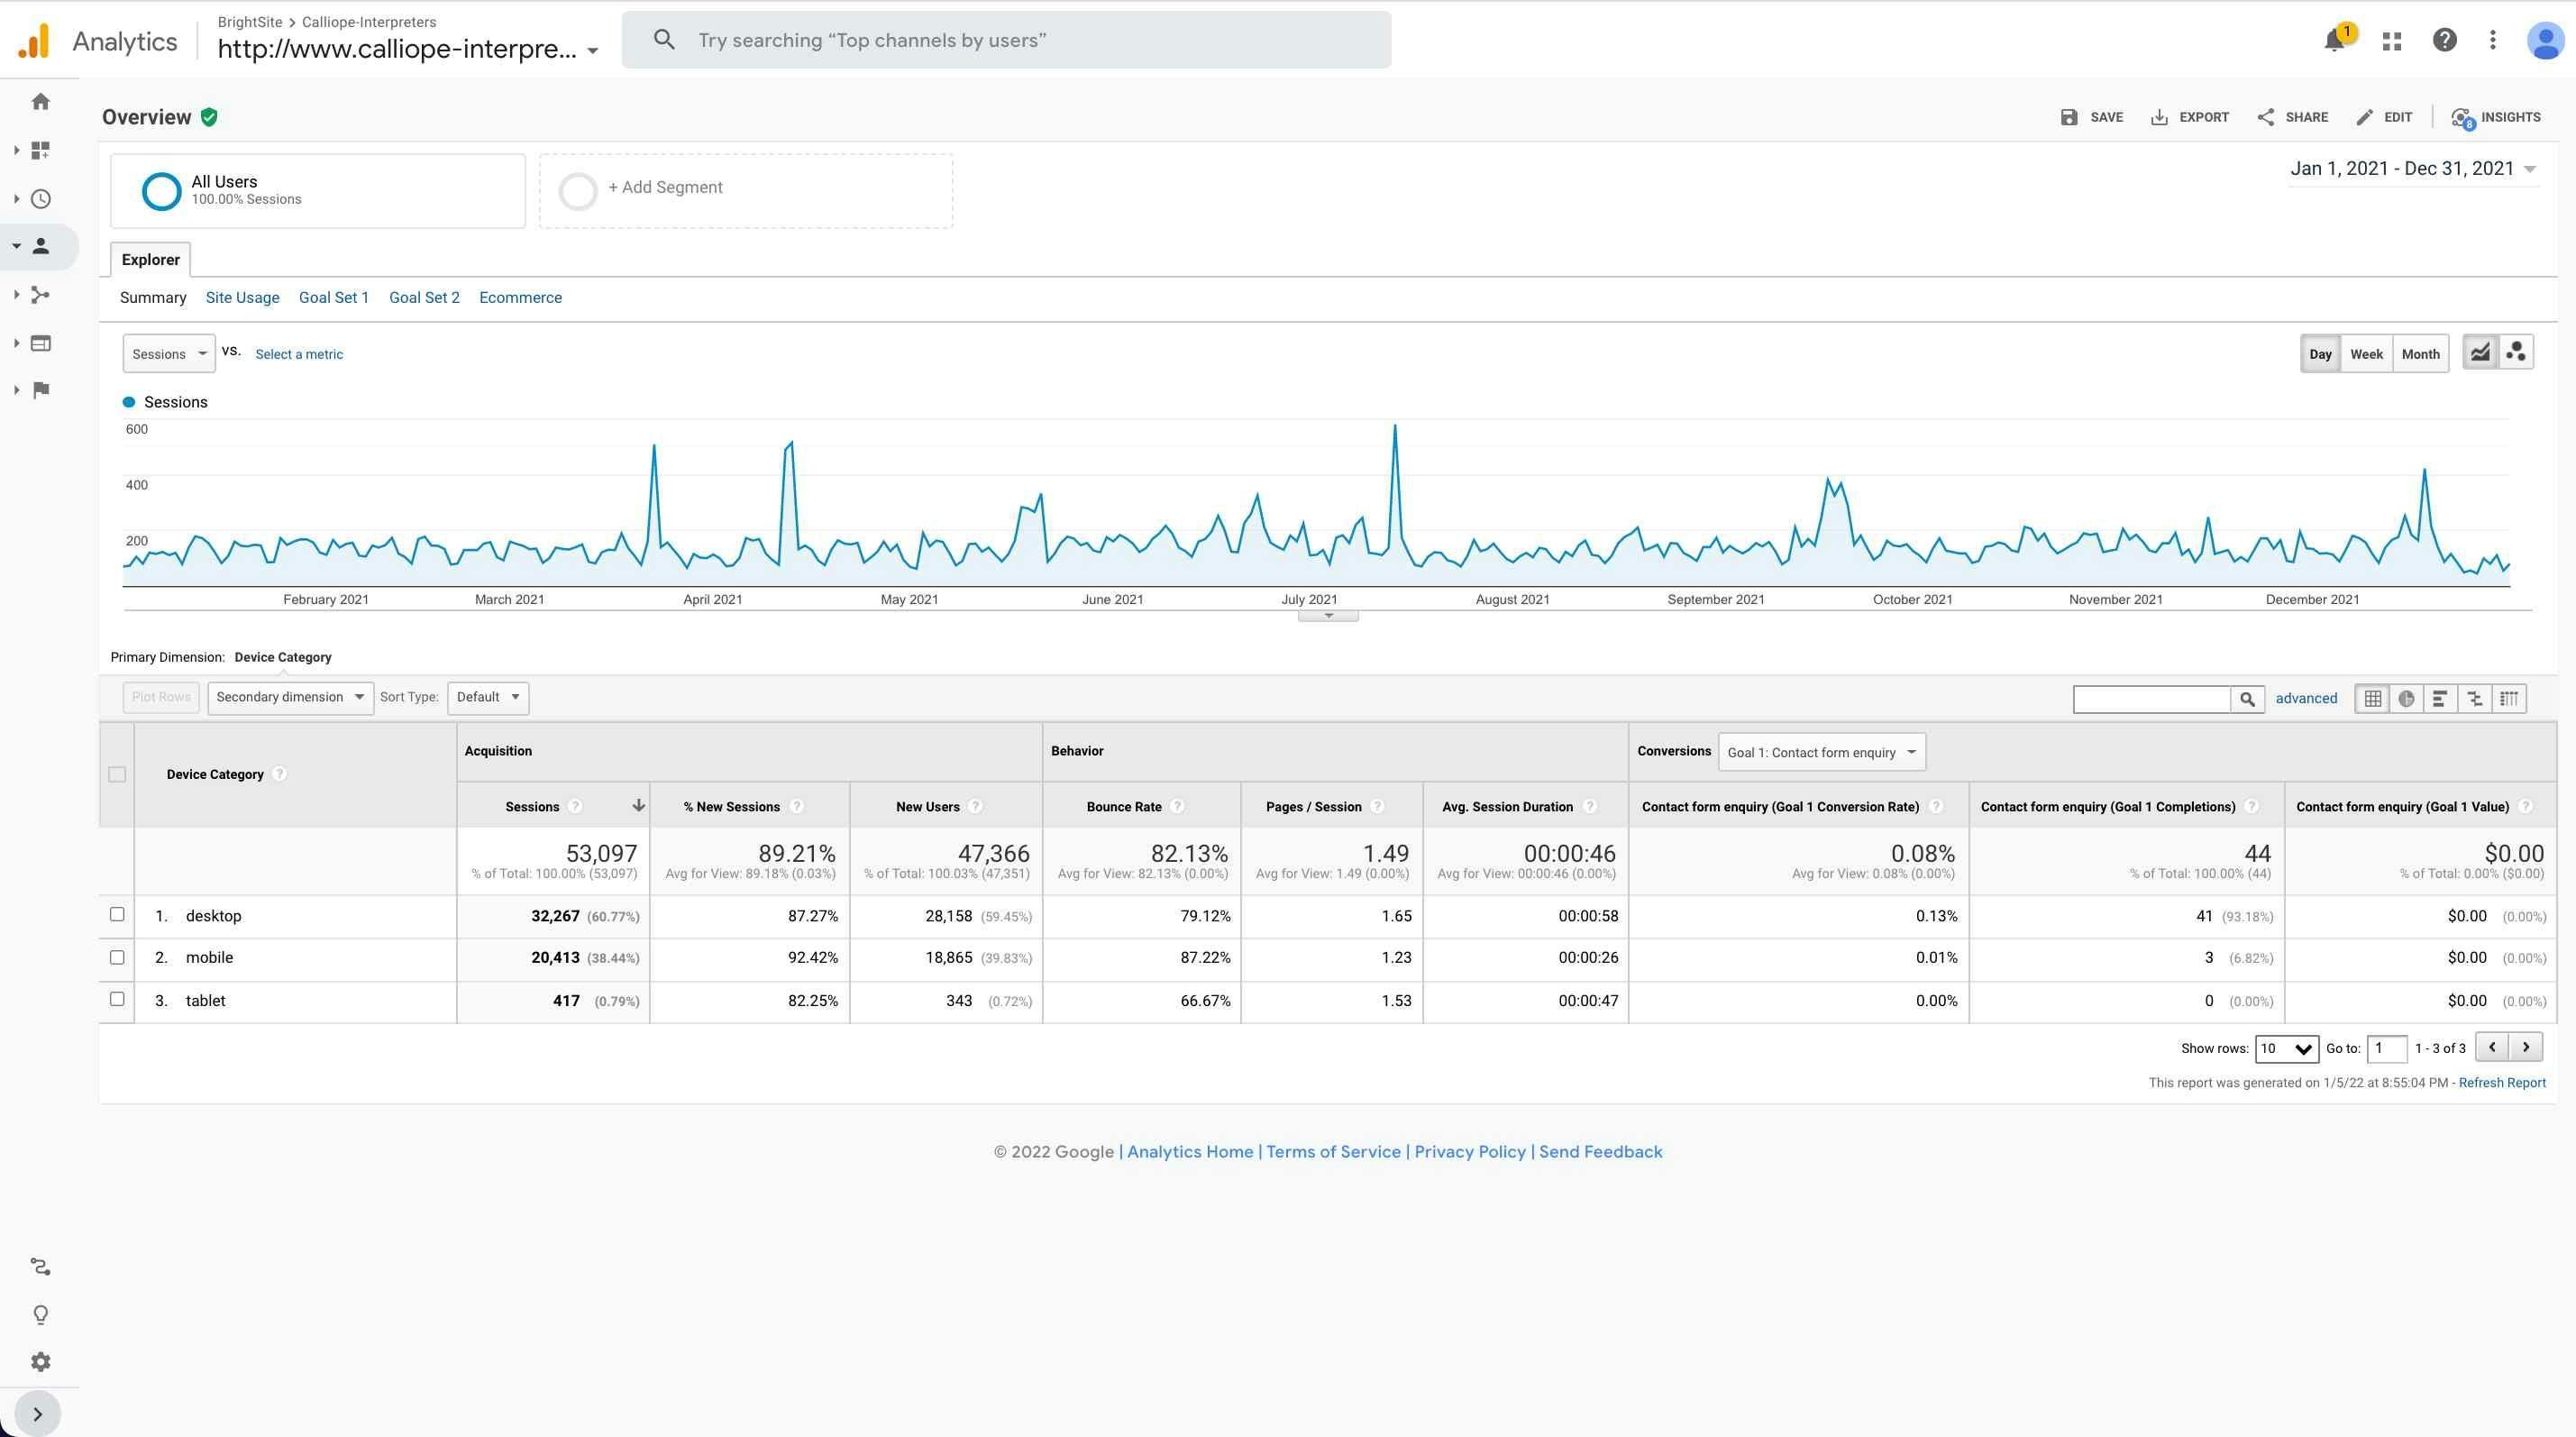Open the notifications bell icon
Viewport: 2576px width, 1437px height.
(2334, 40)
